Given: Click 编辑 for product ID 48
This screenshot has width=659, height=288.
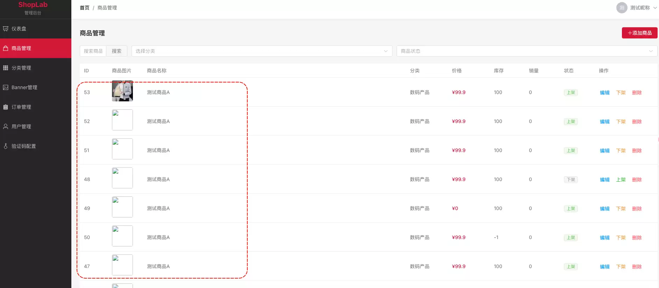Looking at the screenshot, I should tap(605, 180).
